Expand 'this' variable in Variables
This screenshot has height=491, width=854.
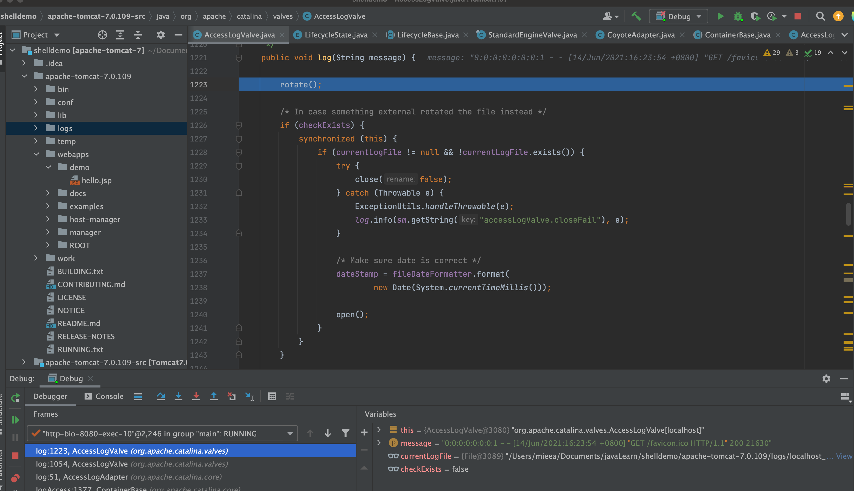click(379, 430)
